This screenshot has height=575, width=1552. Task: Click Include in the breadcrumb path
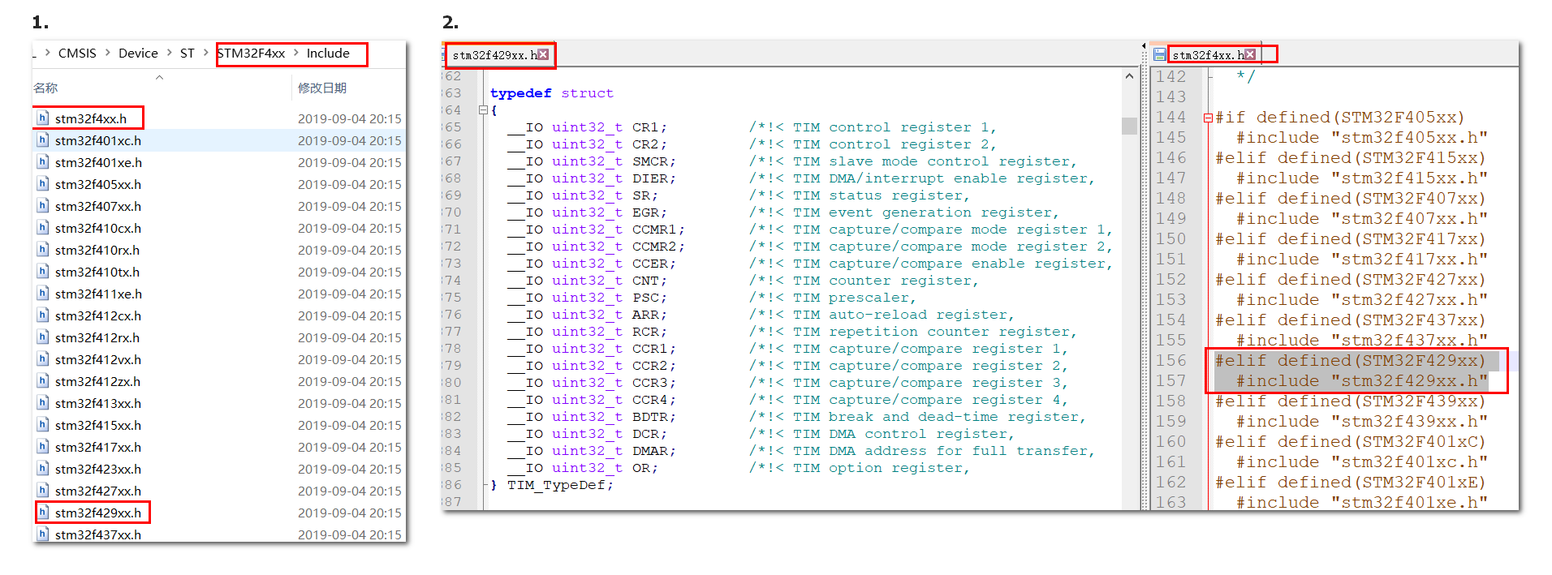tap(328, 54)
